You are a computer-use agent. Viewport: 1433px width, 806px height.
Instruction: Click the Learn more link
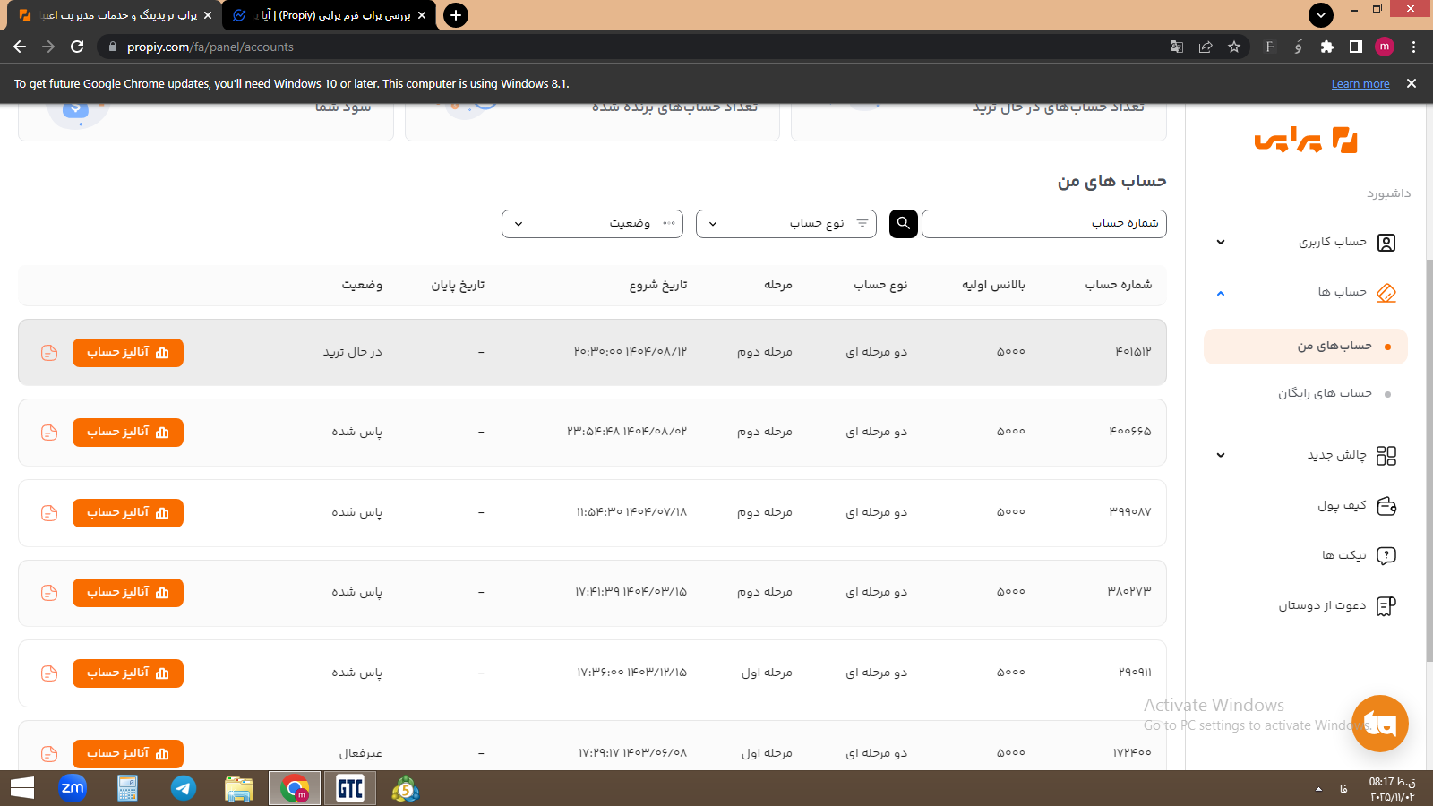1360,84
